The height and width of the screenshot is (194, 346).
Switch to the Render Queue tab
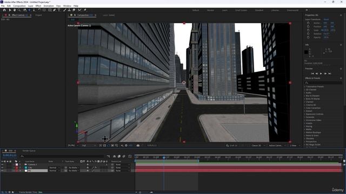pyautogui.click(x=29, y=151)
